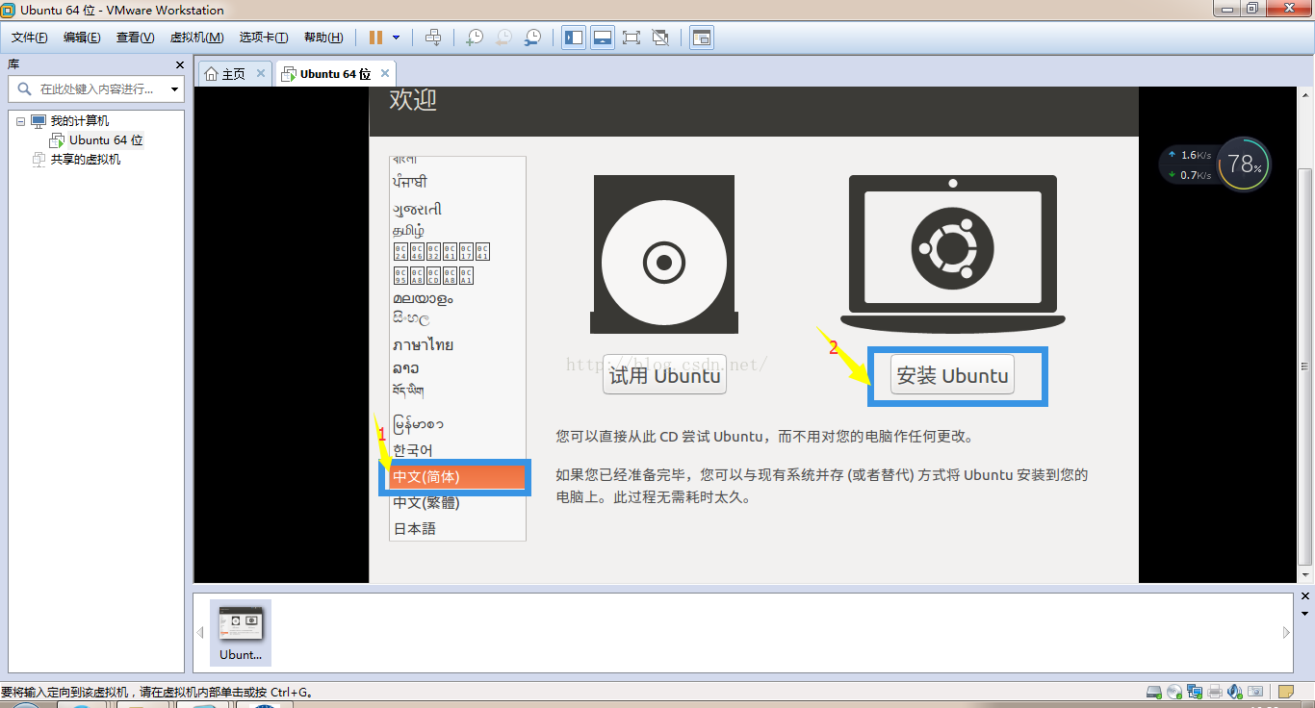Open the power options dropdown arrow
The width and height of the screenshot is (1315, 708).
pos(396,38)
